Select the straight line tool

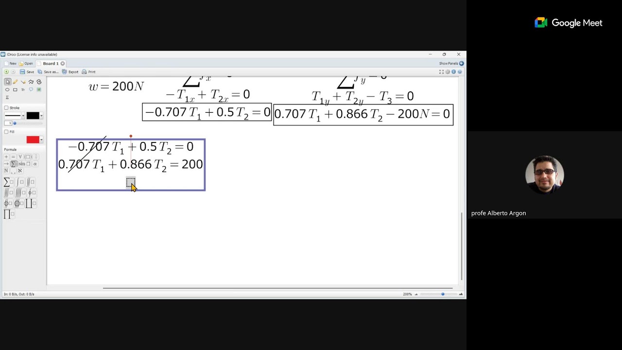(x=23, y=82)
